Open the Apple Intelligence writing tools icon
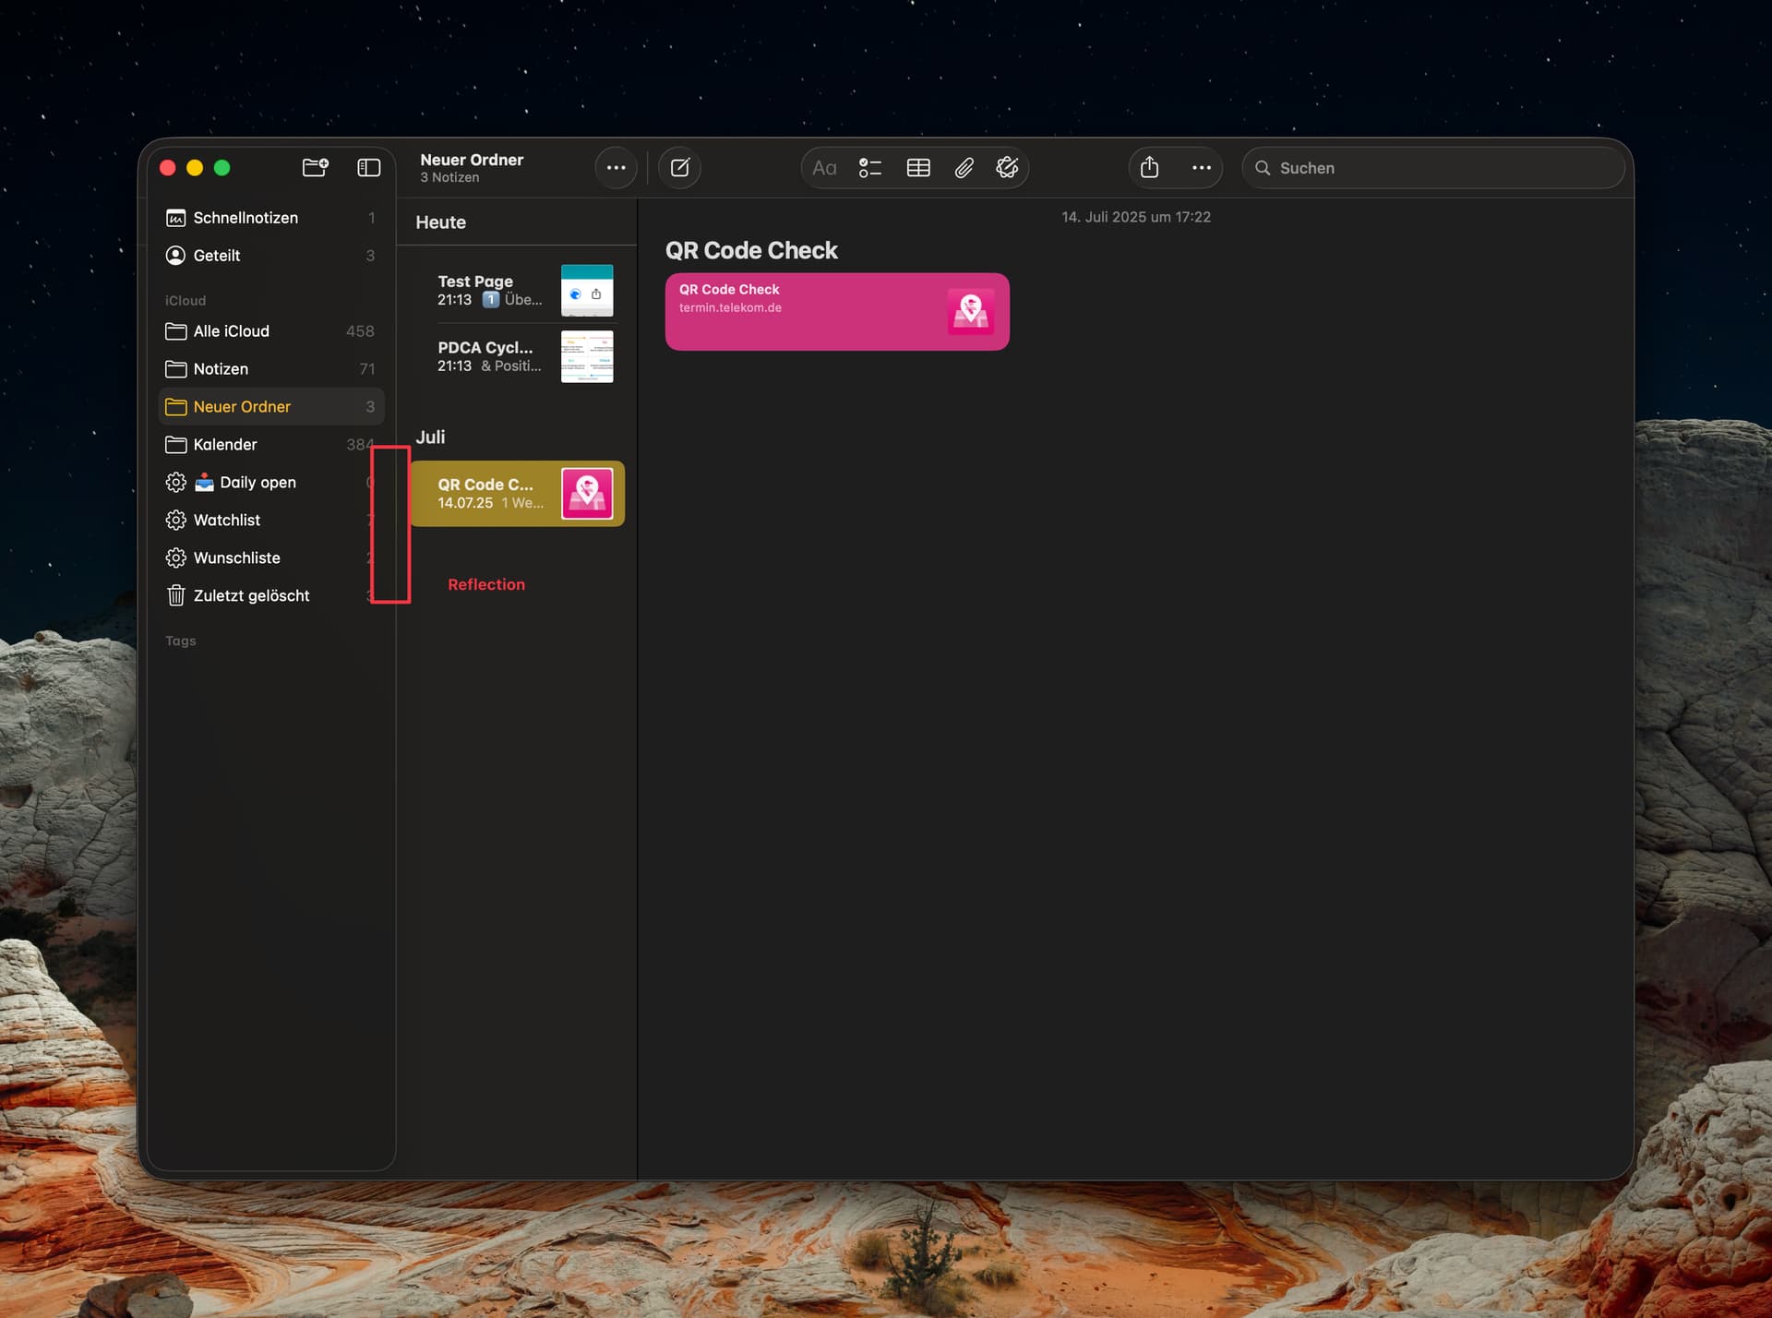This screenshot has height=1318, width=1772. pyautogui.click(x=1007, y=167)
